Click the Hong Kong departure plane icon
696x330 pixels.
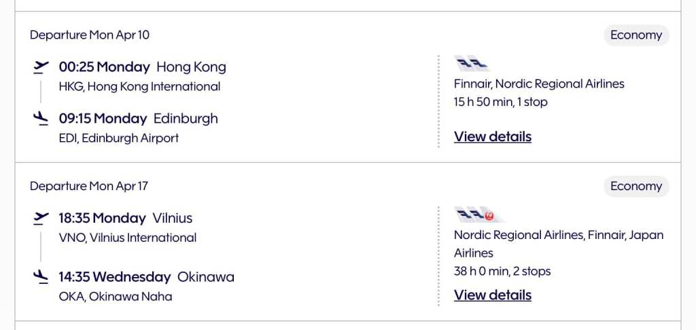pyautogui.click(x=41, y=67)
